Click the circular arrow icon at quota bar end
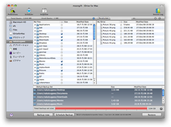This screenshot has height=127, width=171. (160, 18)
